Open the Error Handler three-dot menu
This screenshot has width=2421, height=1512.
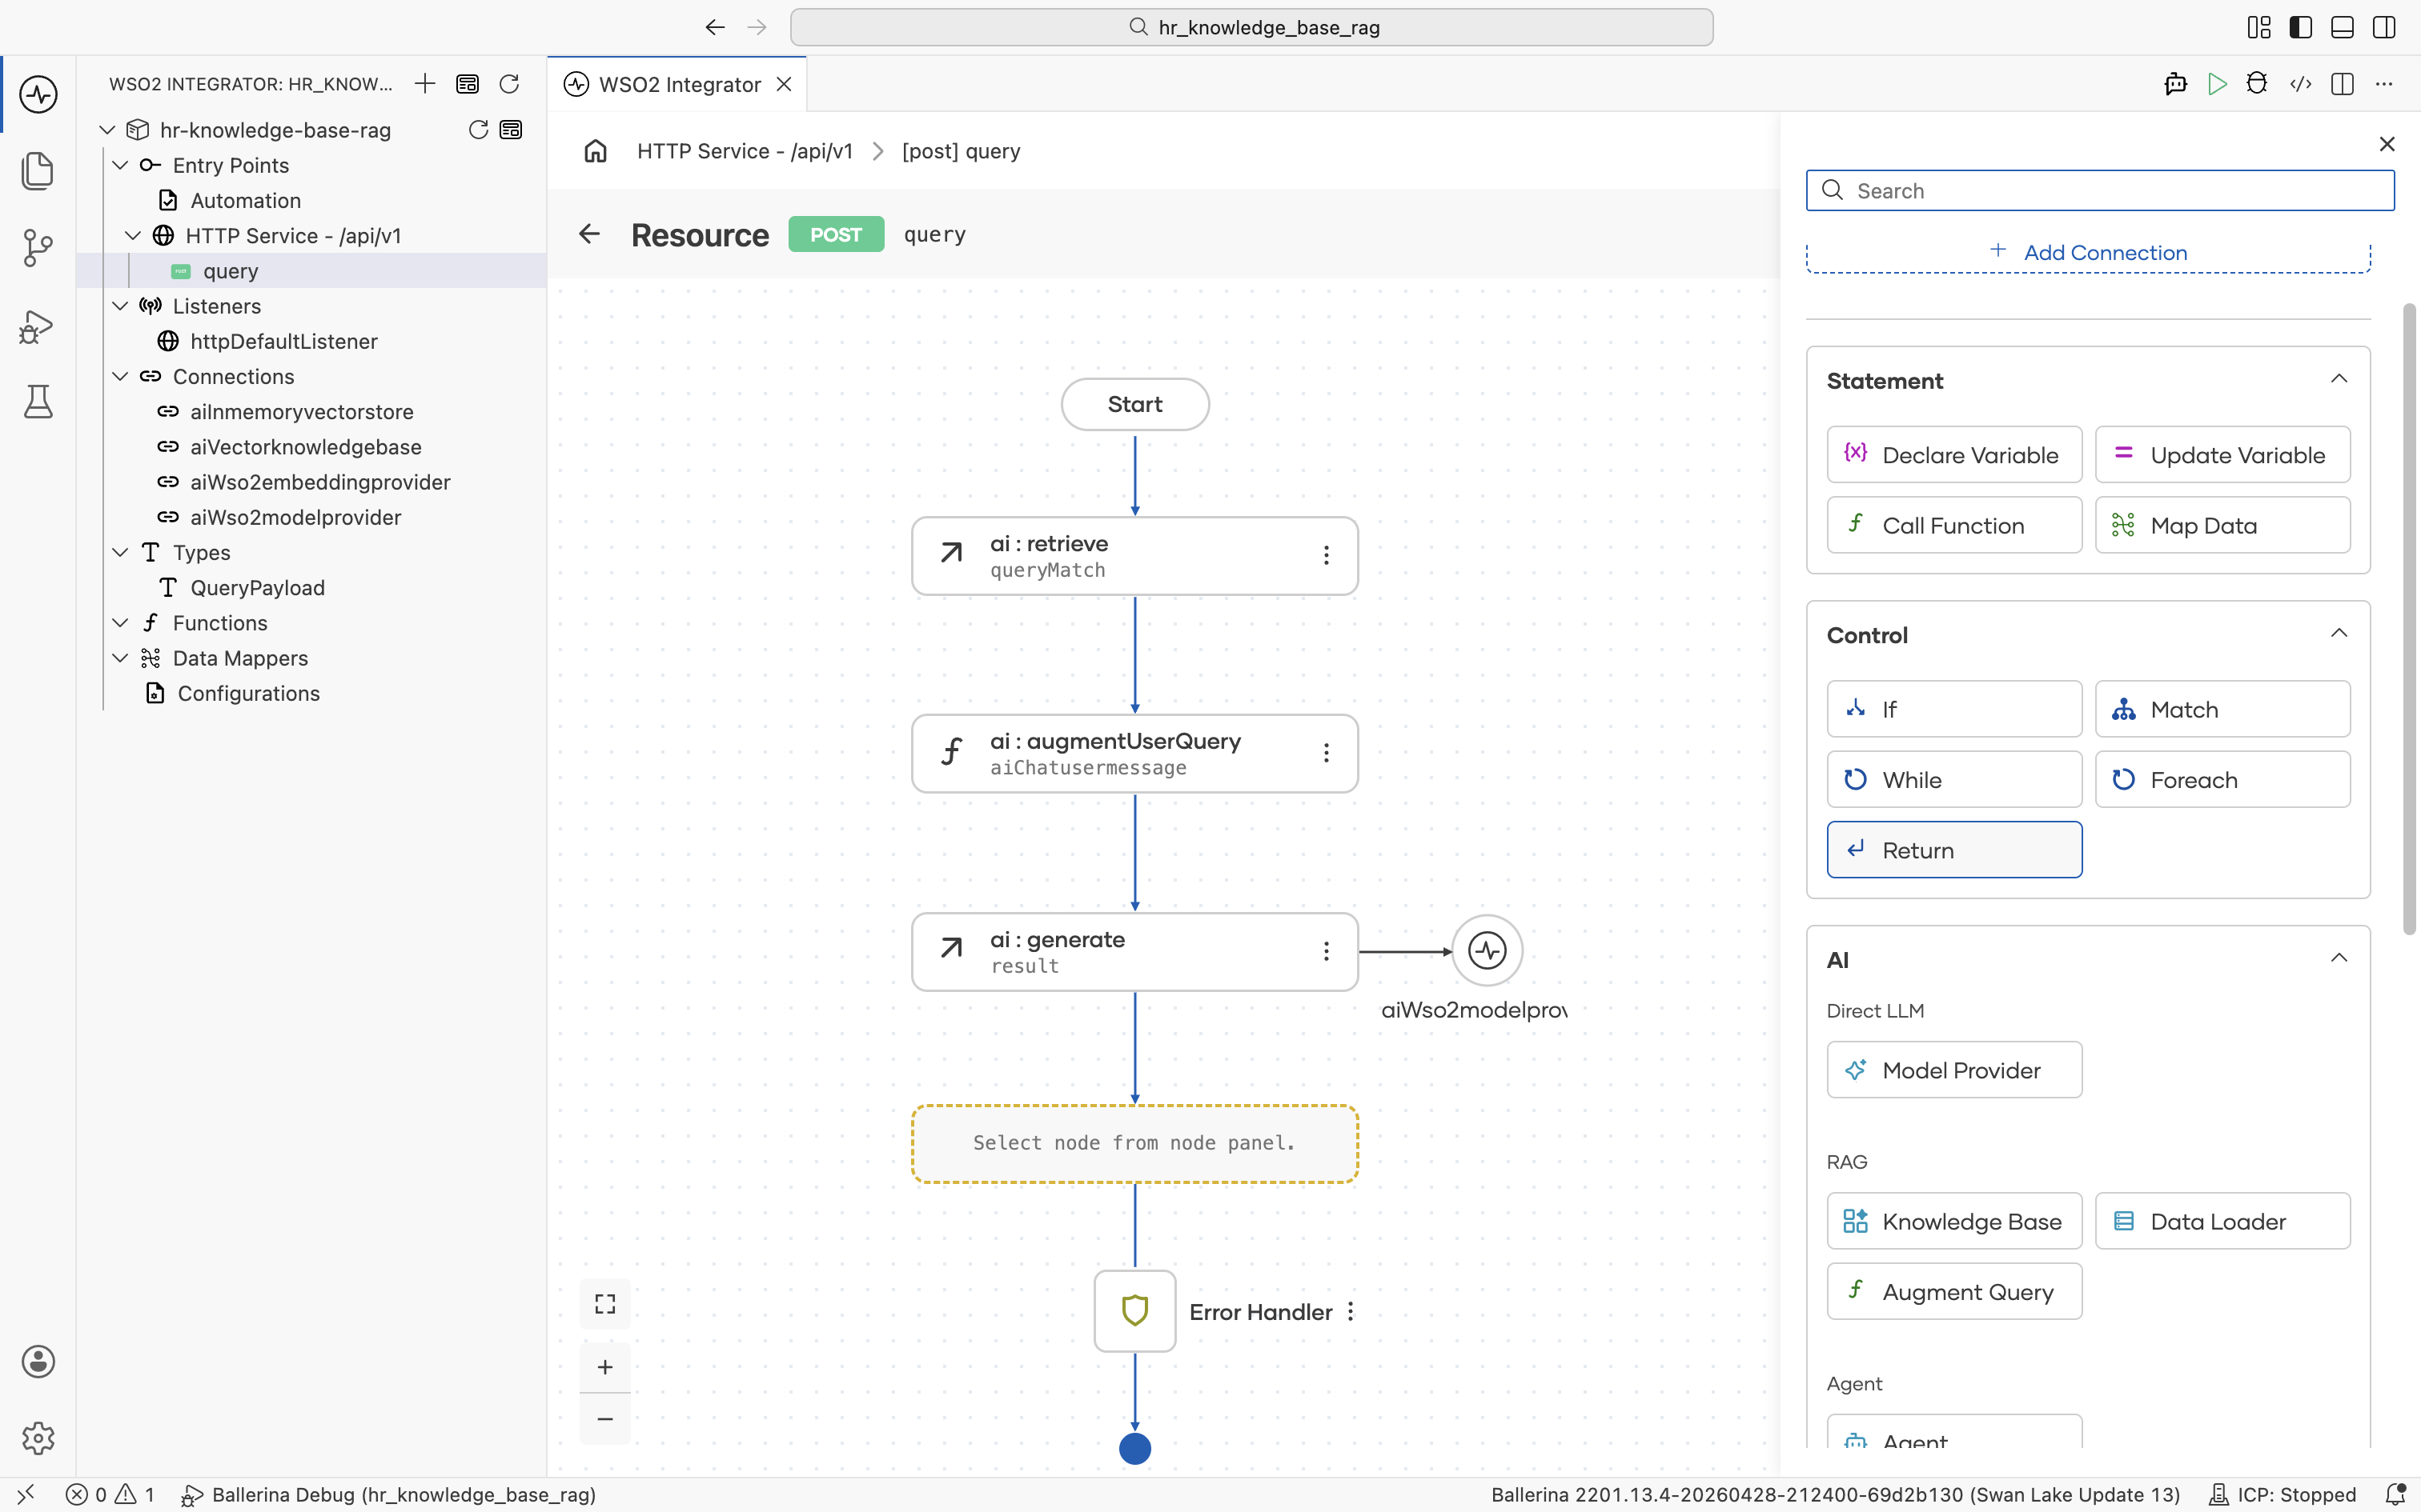click(x=1351, y=1311)
